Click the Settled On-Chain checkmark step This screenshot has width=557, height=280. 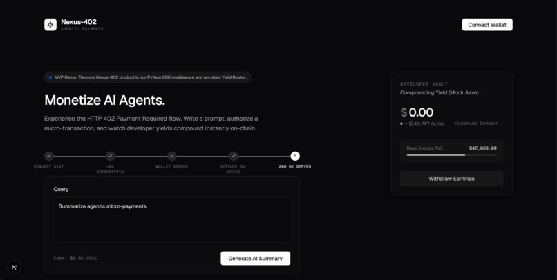[x=234, y=156]
